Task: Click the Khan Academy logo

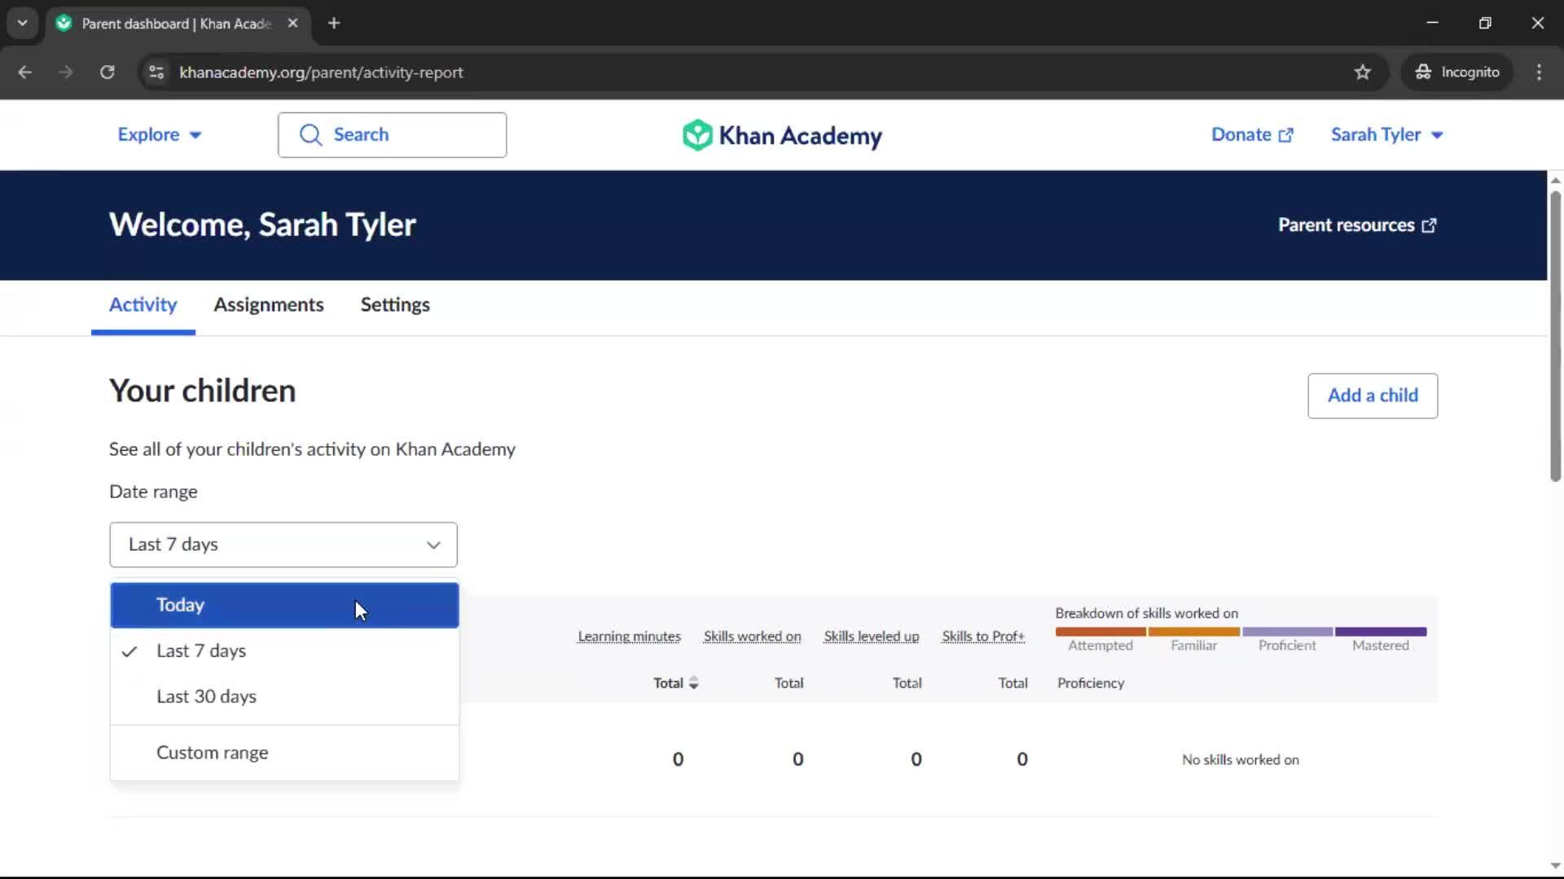Action: click(782, 135)
